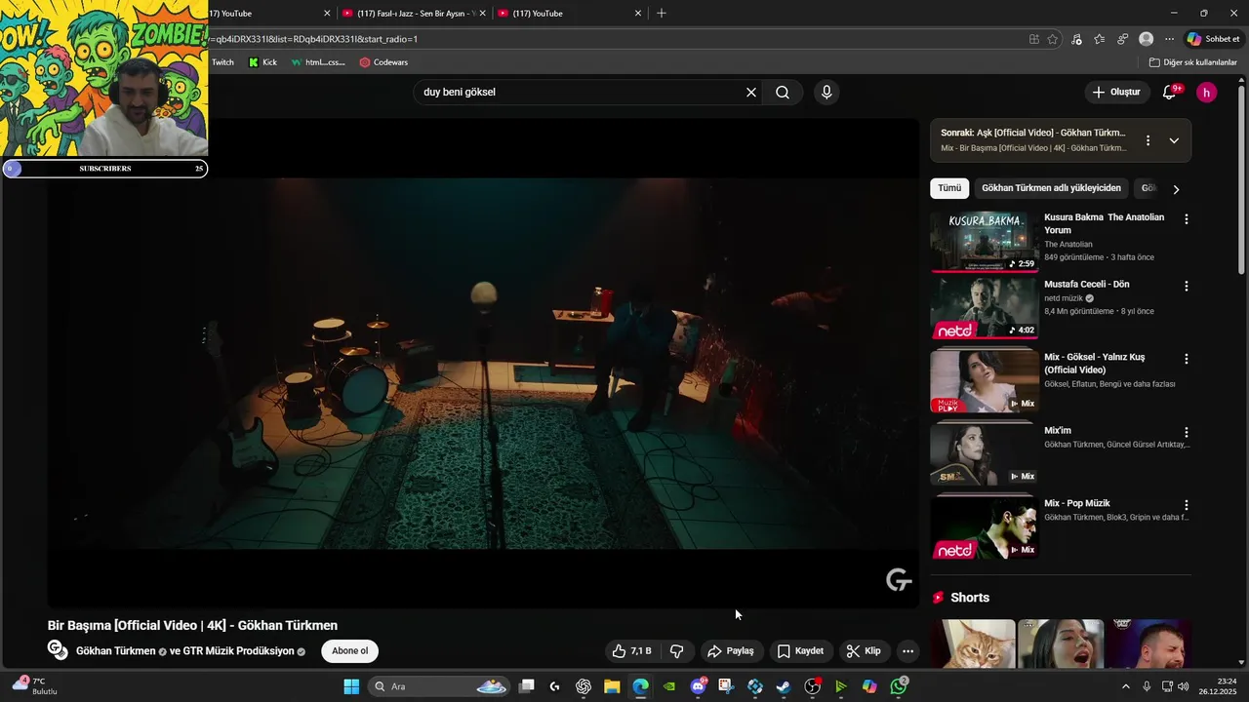Open the favorites list icon in Edge toolbar
This screenshot has height=702, width=1249.
pos(1100,39)
